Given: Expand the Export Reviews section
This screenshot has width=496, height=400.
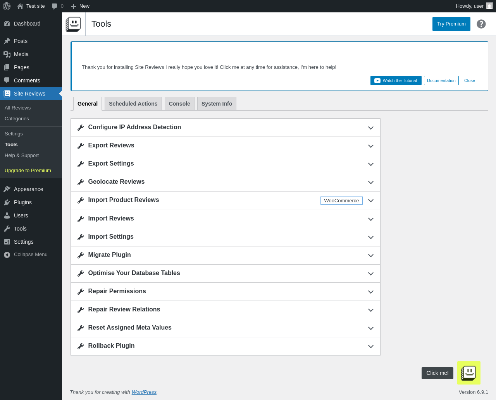Looking at the screenshot, I should (371, 146).
